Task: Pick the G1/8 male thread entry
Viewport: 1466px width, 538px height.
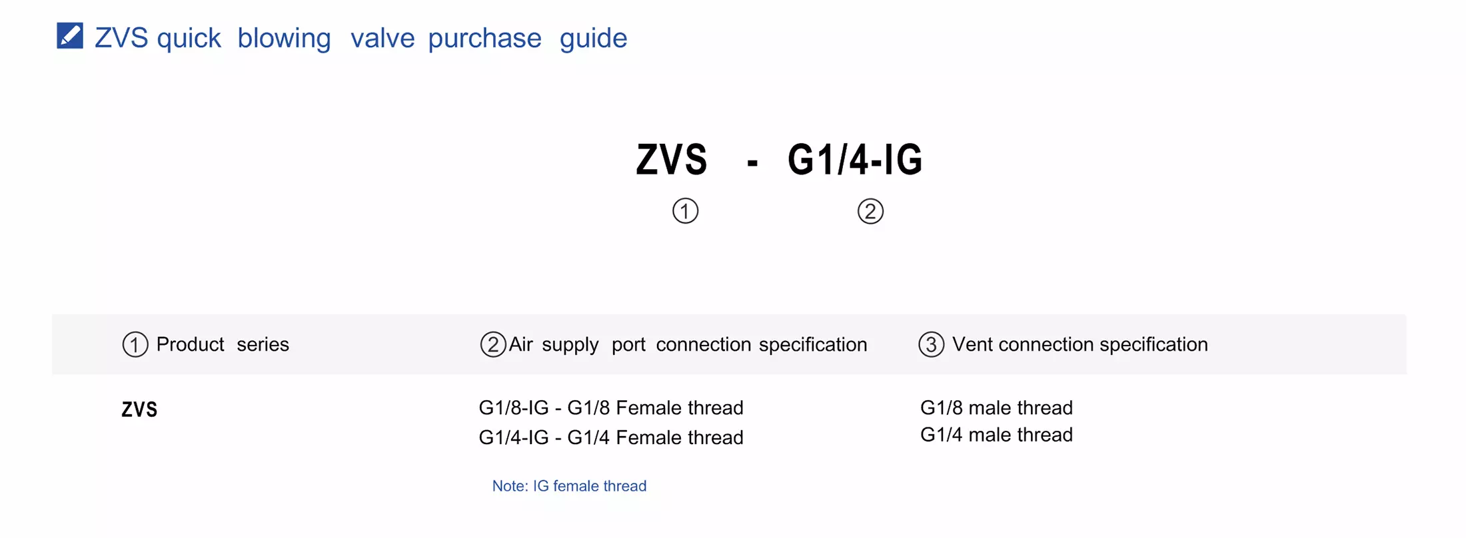Action: pyautogui.click(x=996, y=407)
